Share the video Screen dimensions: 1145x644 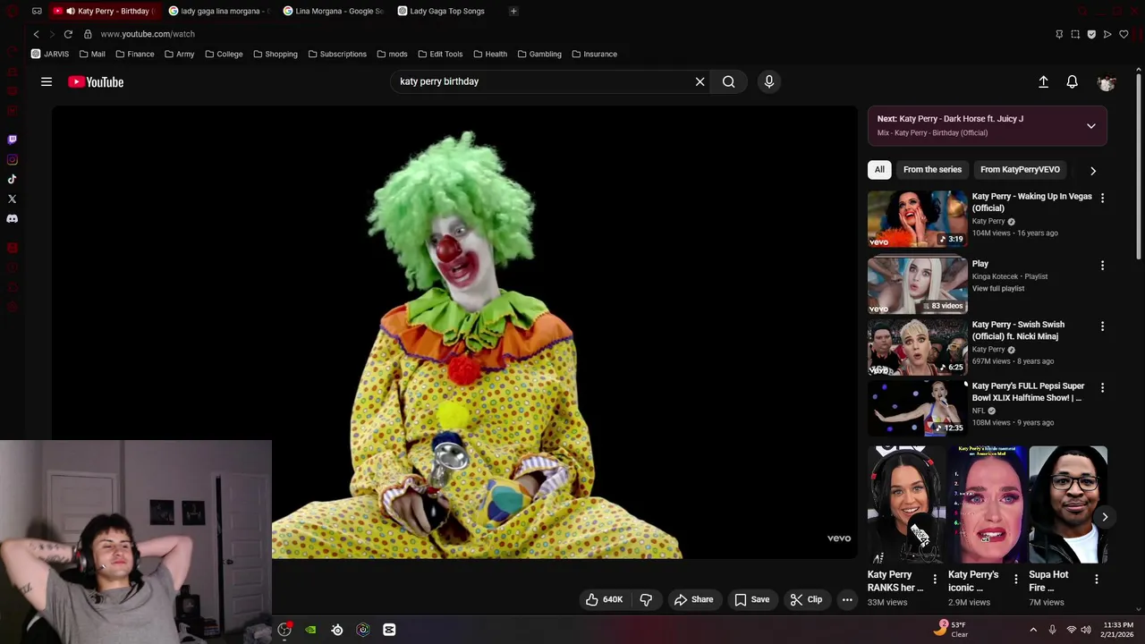click(694, 599)
